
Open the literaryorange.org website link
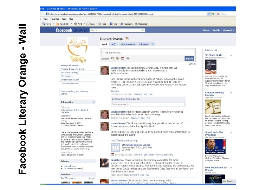pos(124,140)
